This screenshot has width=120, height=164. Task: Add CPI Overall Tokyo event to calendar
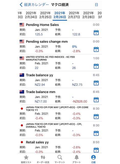pyautogui.click(x=96, y=133)
